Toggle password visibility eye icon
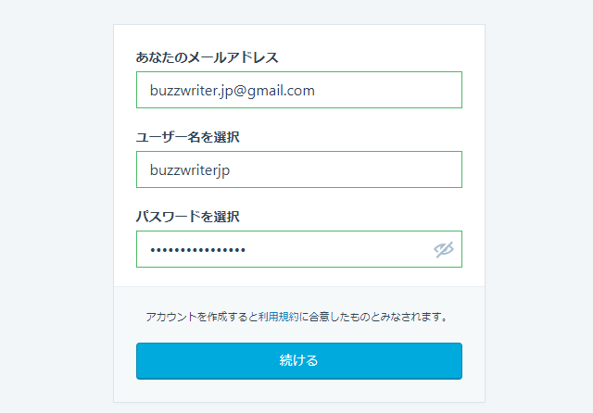Image resolution: width=593 pixels, height=413 pixels. 444,249
